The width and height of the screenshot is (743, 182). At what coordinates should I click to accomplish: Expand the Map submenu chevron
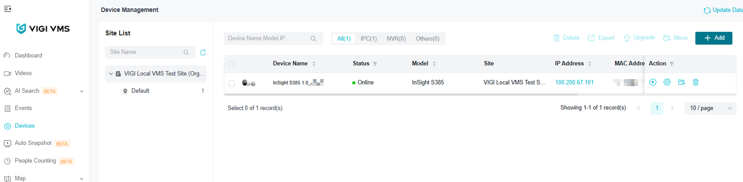[82, 179]
